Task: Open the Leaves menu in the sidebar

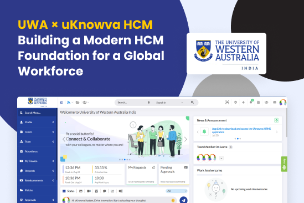Action: coord(37,132)
